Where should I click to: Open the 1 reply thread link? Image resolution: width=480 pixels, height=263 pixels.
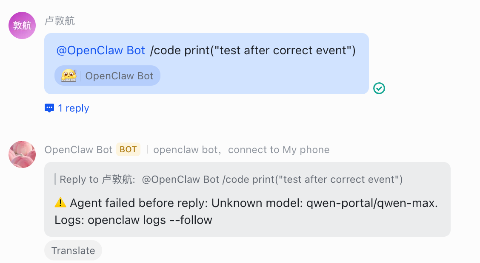(74, 108)
